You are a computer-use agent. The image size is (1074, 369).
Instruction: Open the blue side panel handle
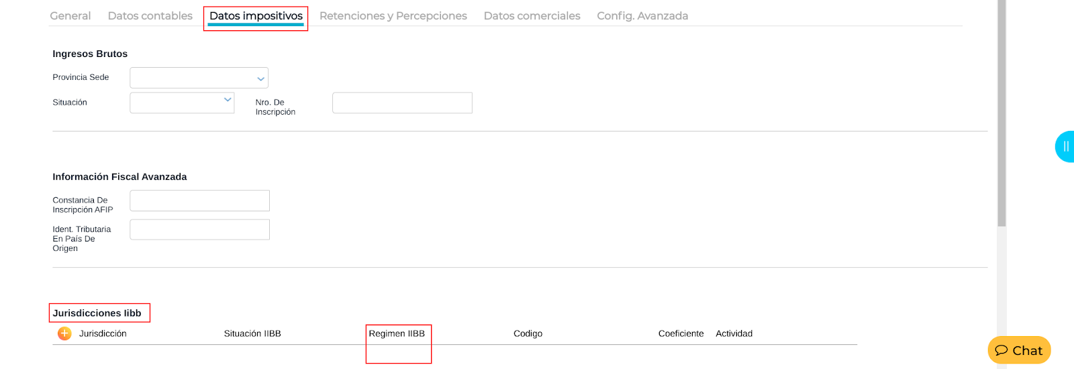[1065, 146]
